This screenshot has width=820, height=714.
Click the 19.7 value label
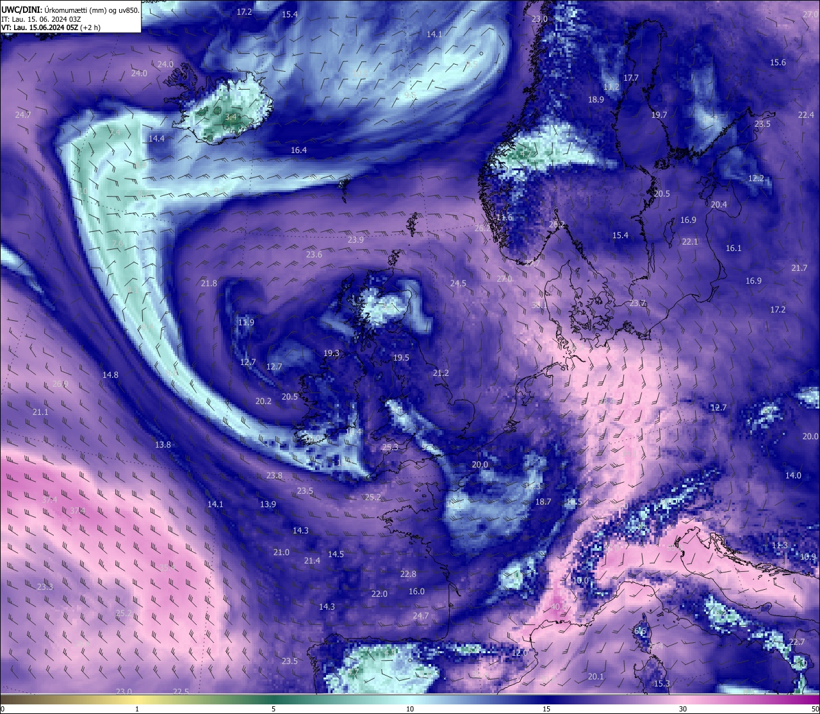[x=659, y=115]
